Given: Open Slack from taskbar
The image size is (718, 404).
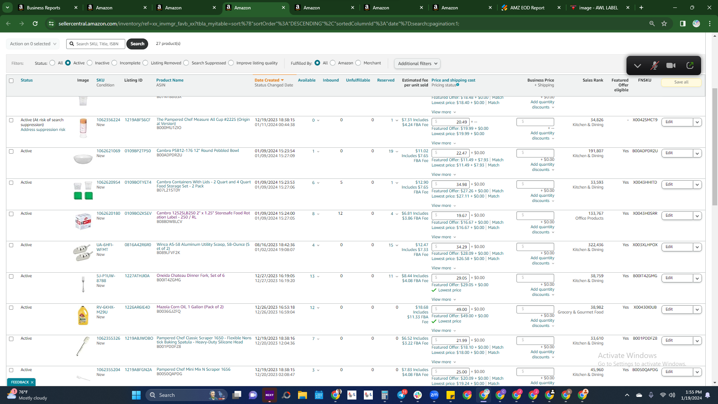Looking at the screenshot, I should (x=417, y=395).
